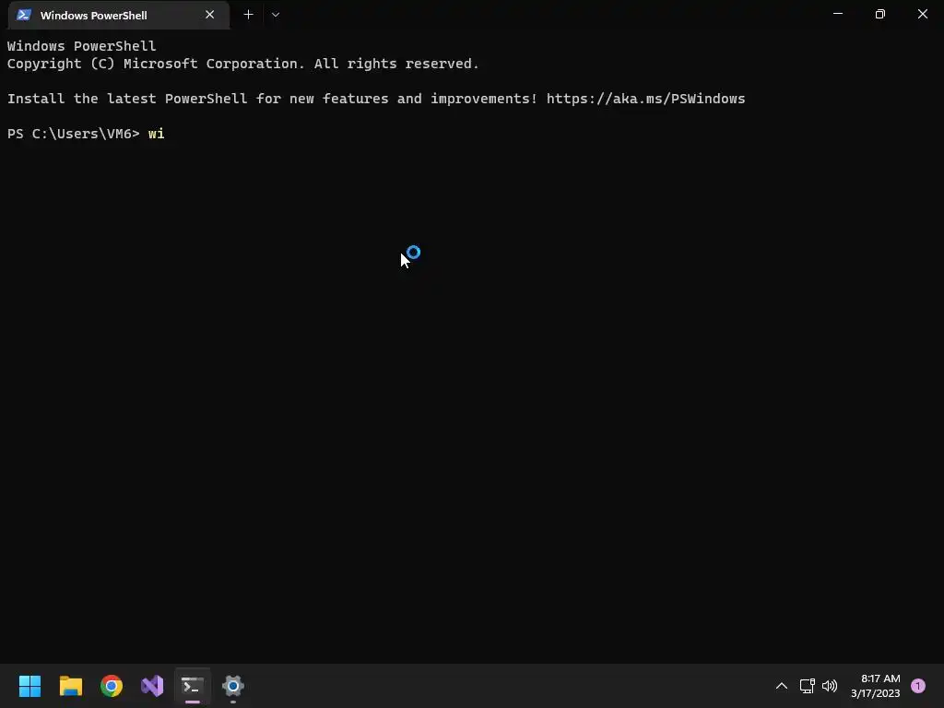Open the Windows Start menu

tap(29, 686)
